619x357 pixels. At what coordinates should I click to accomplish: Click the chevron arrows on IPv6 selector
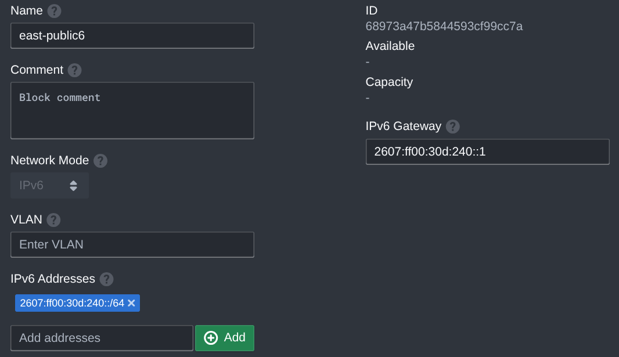point(74,185)
